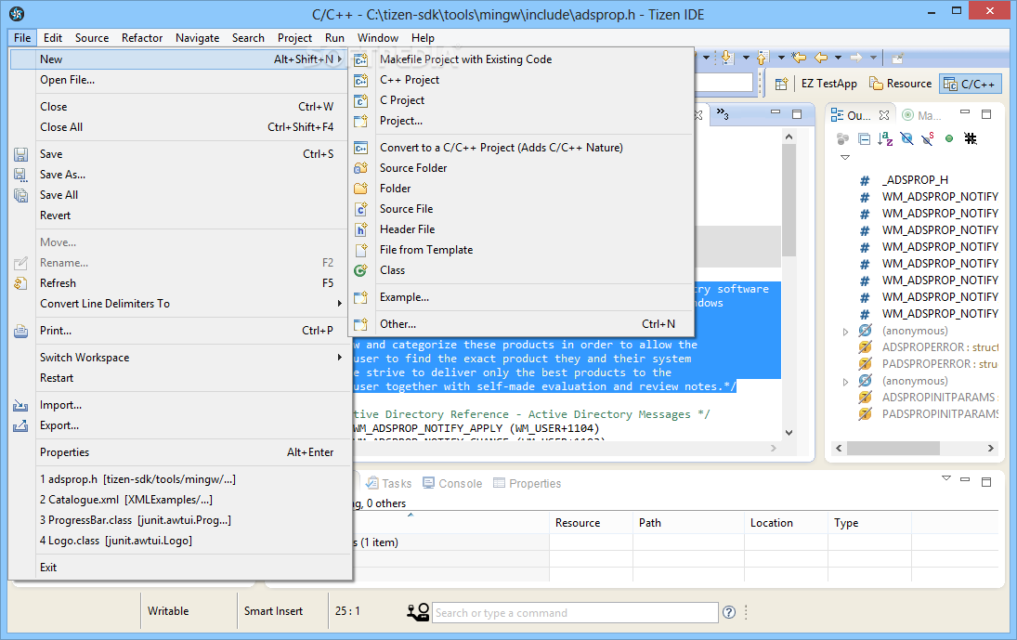The height and width of the screenshot is (640, 1017).
Task: Click the Print icon in File menu
Action: click(20, 331)
